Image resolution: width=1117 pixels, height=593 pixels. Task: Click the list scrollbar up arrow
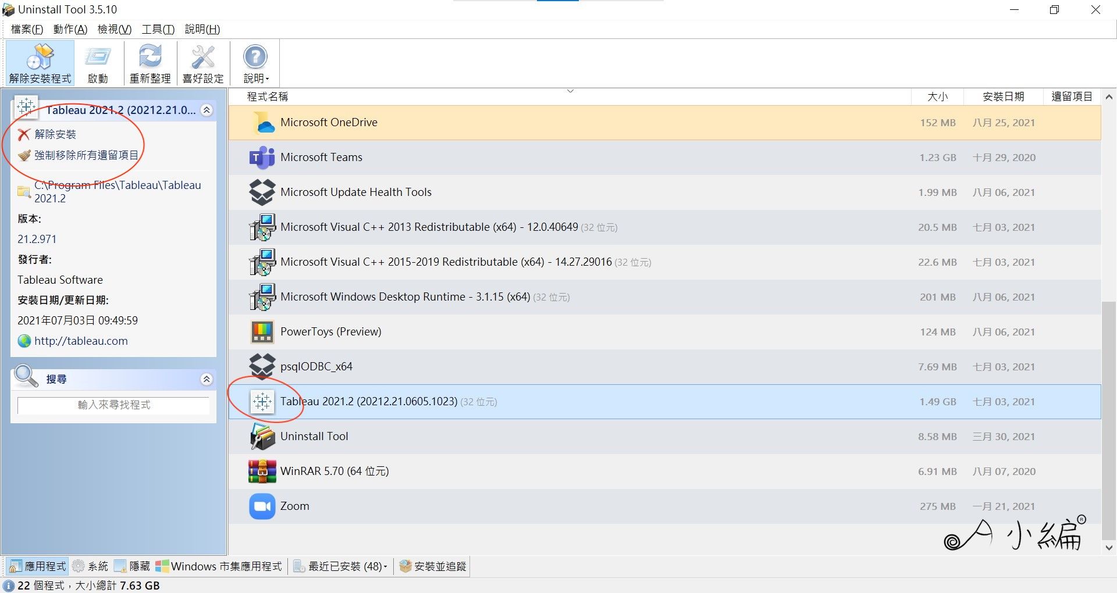tap(1109, 97)
